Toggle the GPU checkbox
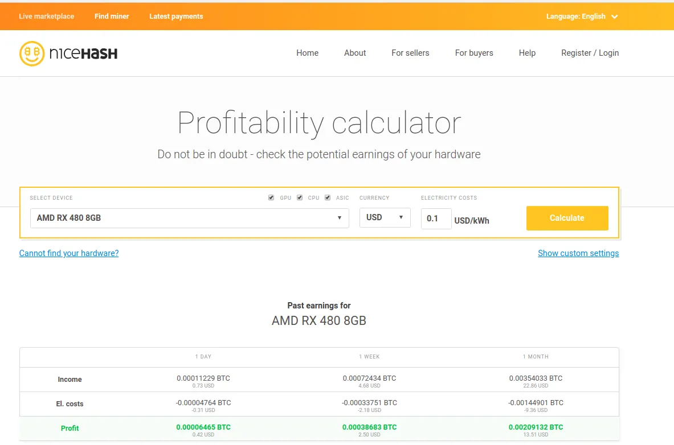This screenshot has height=445, width=674. pos(271,197)
